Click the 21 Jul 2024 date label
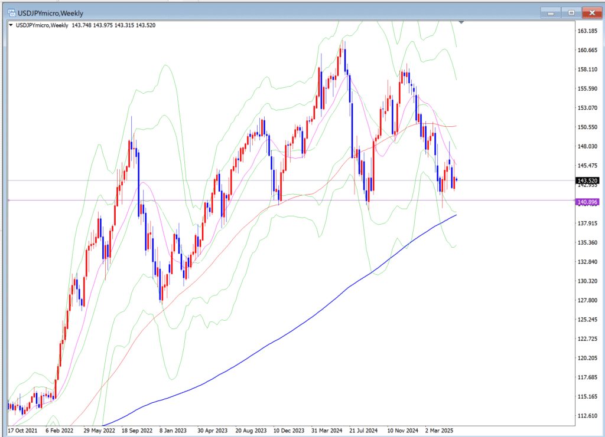This screenshot has height=437, width=605. pos(363,431)
